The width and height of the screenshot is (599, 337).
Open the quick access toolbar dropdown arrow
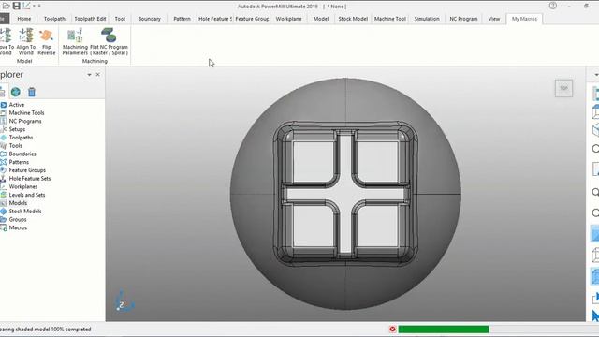tap(39, 7)
